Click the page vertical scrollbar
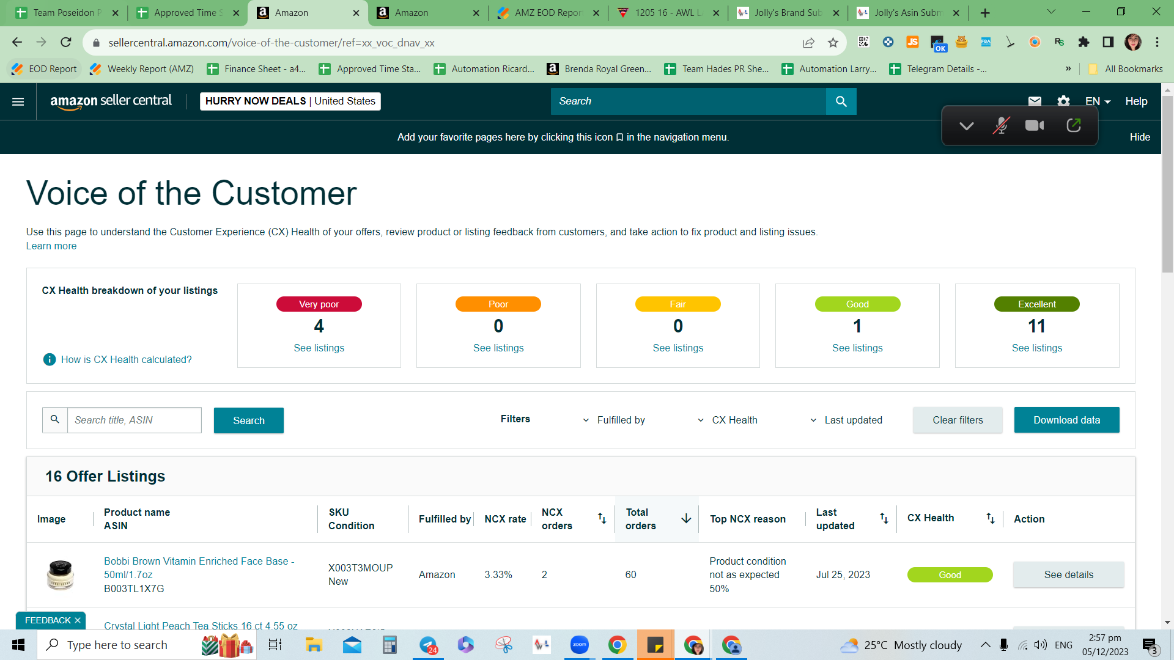 point(1167,183)
